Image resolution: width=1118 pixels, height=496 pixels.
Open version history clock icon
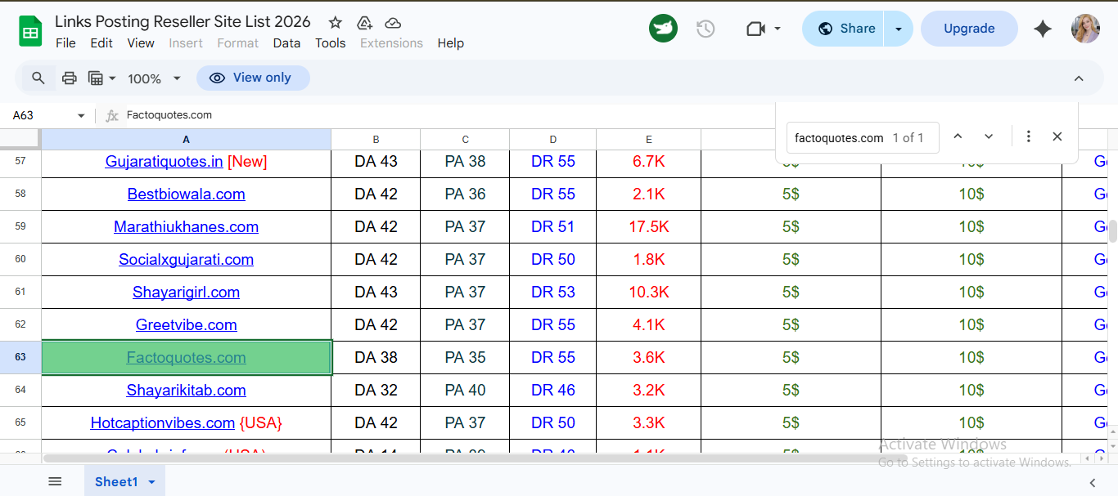tap(706, 29)
